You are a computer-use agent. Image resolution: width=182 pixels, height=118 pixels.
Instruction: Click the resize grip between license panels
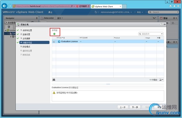tap(108, 84)
